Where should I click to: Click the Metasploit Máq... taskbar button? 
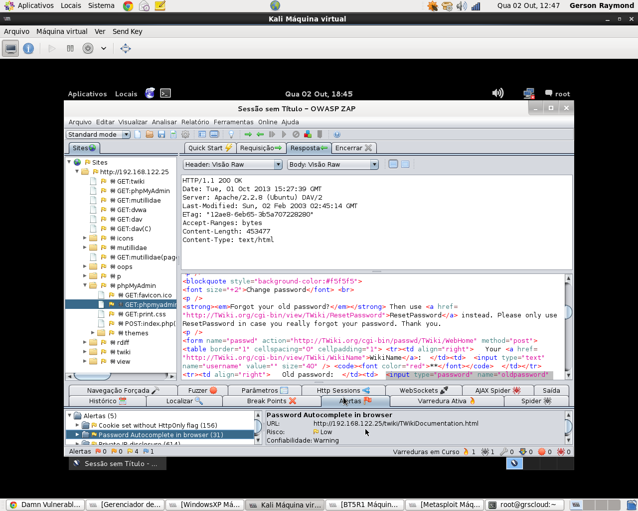[445, 505]
